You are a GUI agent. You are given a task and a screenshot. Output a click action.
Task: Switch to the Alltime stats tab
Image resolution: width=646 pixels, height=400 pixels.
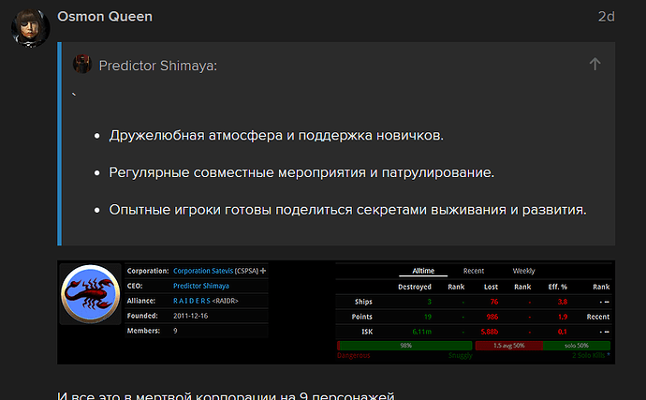tap(423, 271)
